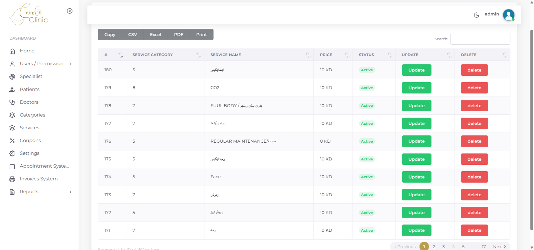Expand Users / Permission submenu
Image resolution: width=534 pixels, height=250 pixels.
pyautogui.click(x=70, y=64)
